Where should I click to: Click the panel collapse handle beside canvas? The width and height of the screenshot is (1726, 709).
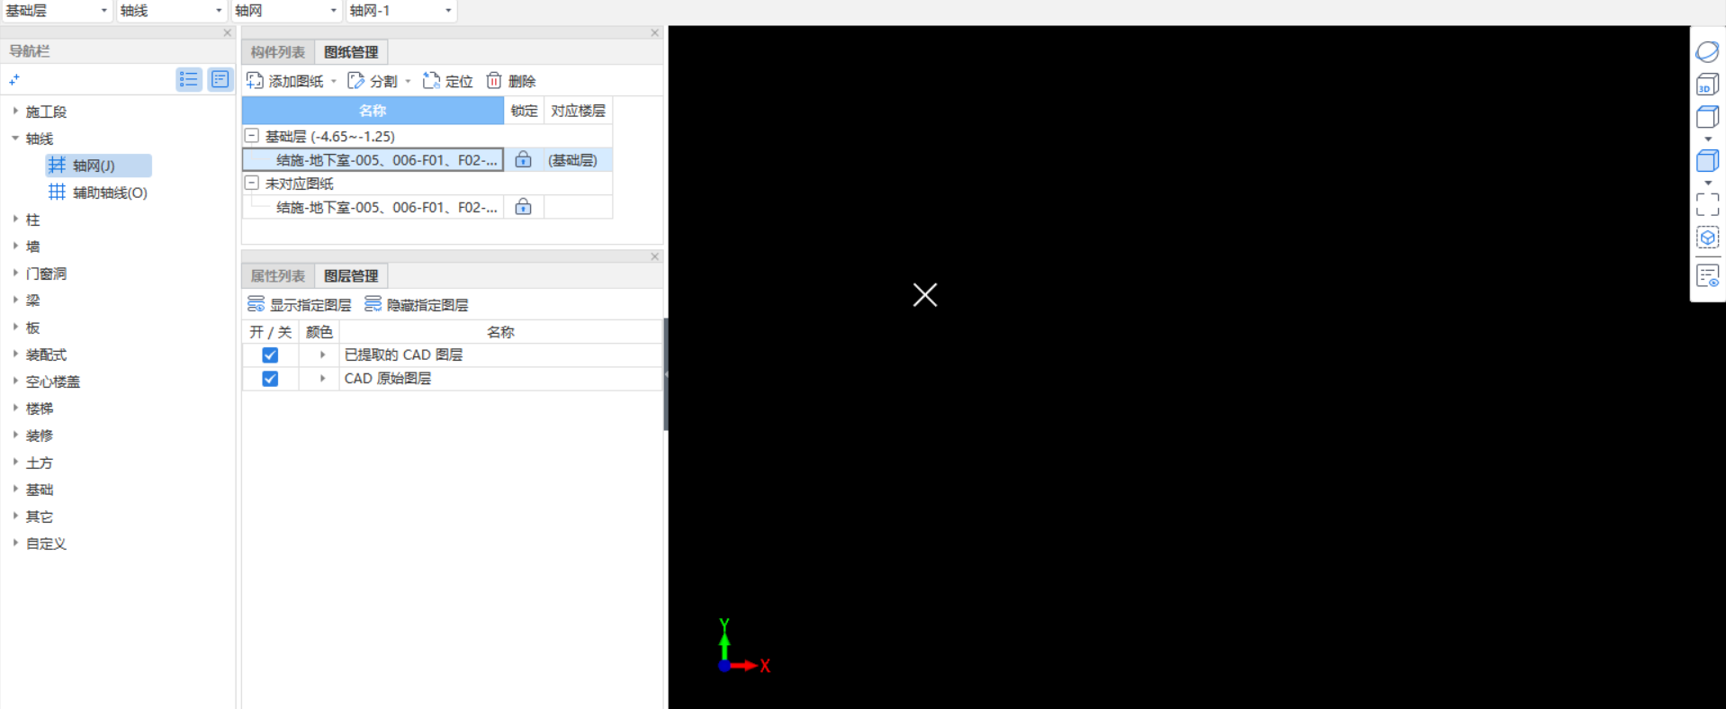(666, 374)
